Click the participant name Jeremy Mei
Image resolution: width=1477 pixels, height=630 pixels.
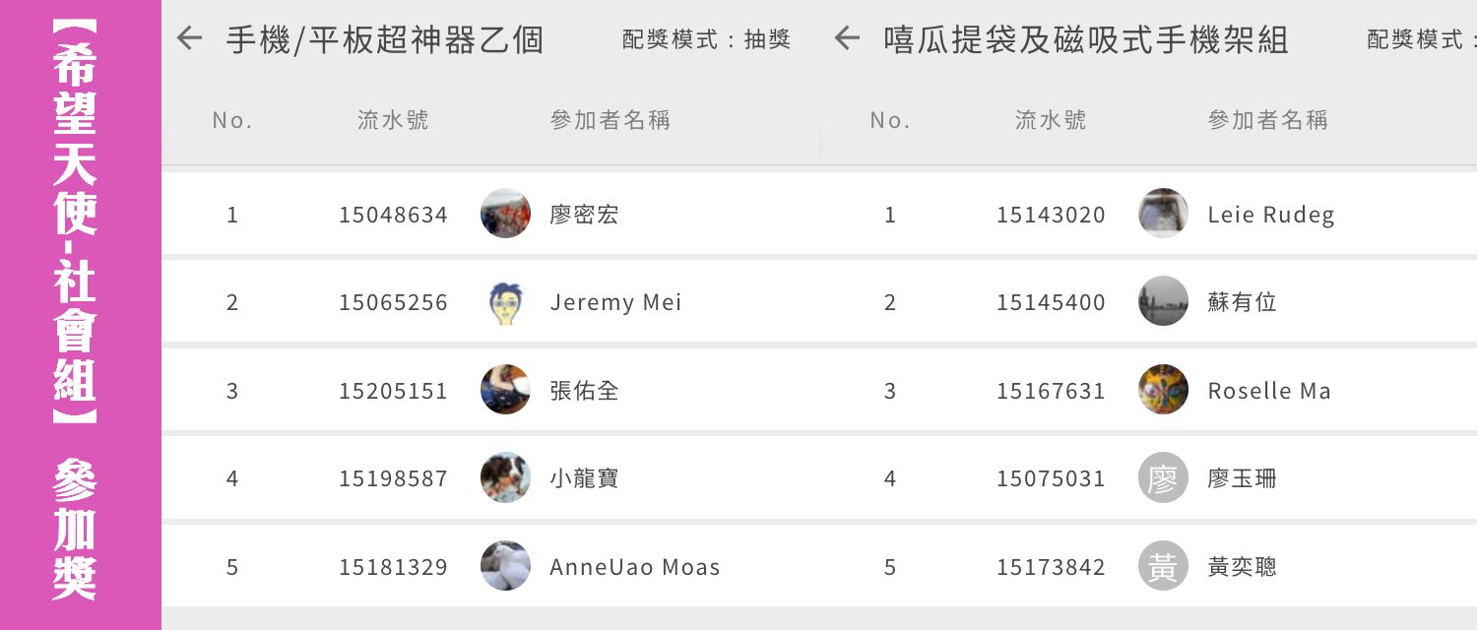point(615,302)
